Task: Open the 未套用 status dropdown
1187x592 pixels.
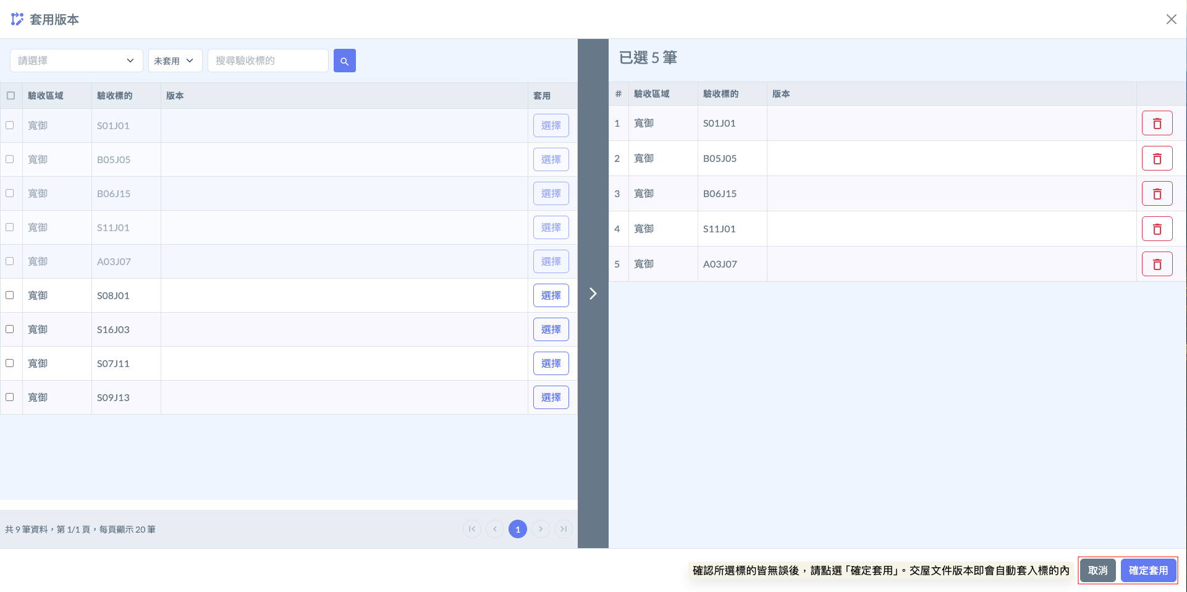Action: [x=175, y=61]
